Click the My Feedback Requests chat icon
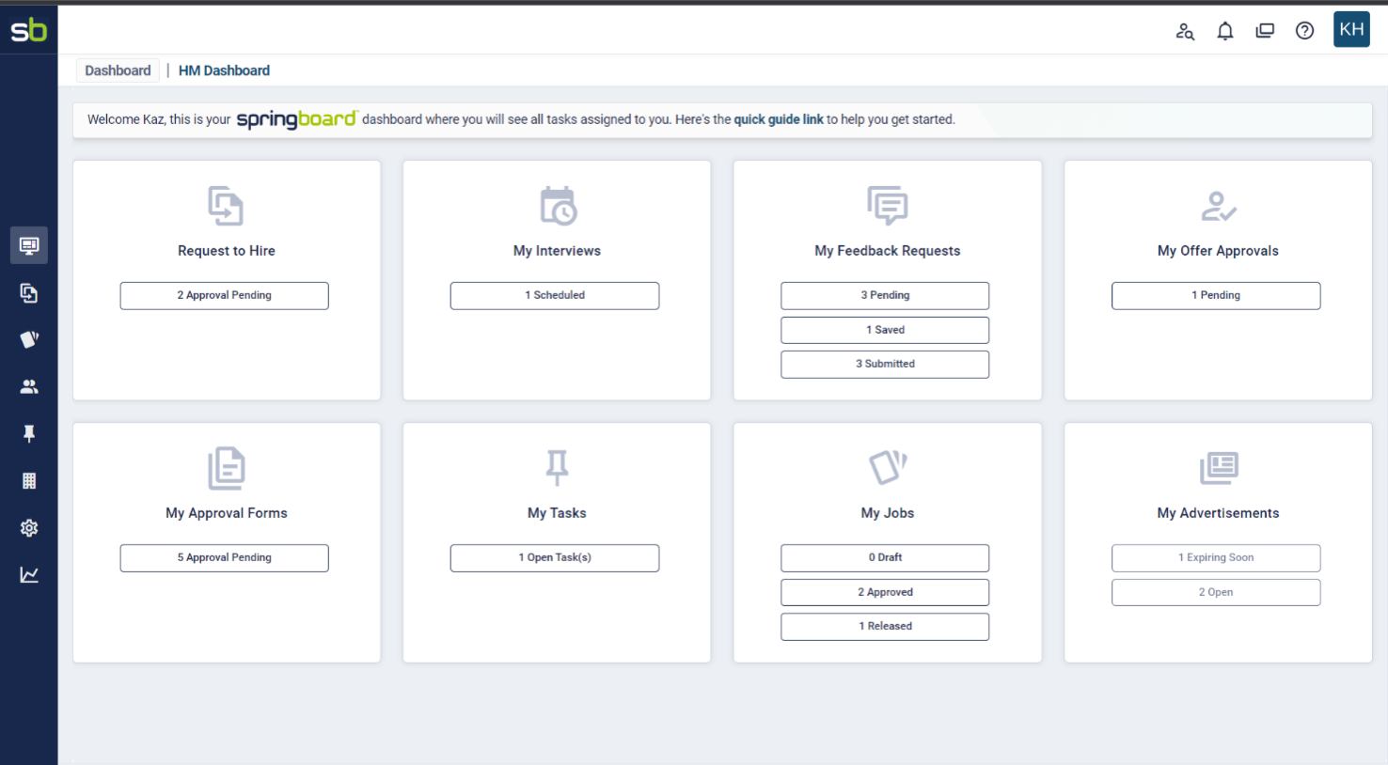Viewport: 1388px width, 765px height. [x=888, y=206]
